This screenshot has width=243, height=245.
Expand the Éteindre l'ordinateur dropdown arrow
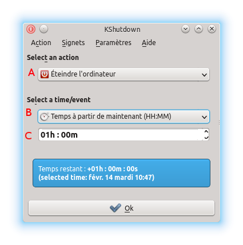[x=204, y=75]
